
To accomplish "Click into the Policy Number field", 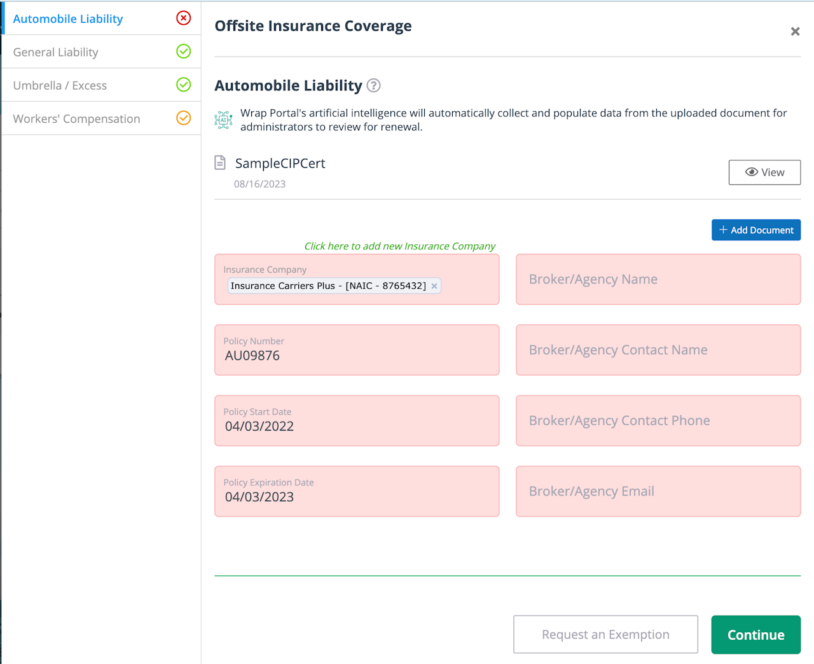I will pos(356,356).
